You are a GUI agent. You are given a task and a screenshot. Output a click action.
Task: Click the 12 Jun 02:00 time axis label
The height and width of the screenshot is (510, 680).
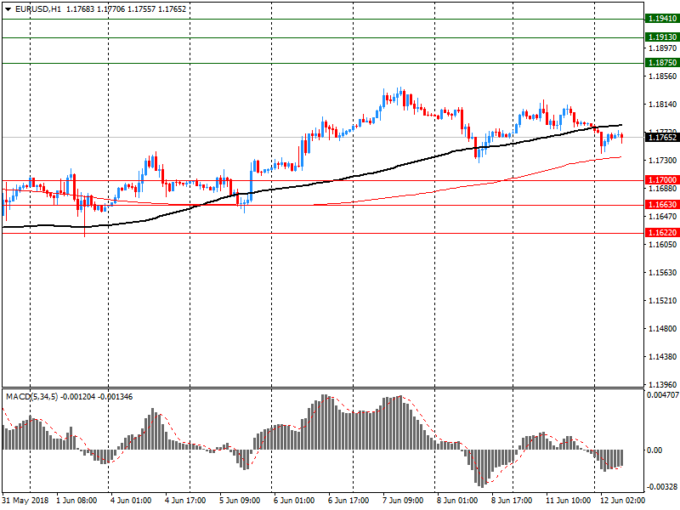coord(620,501)
